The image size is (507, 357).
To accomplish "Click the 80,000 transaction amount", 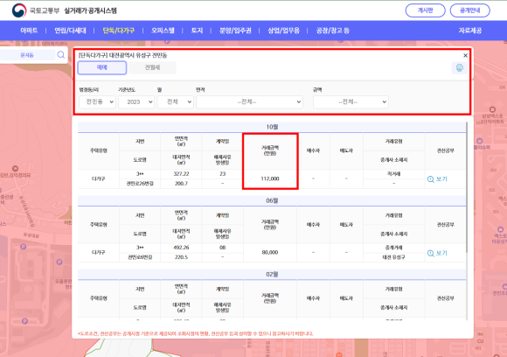I will click(x=270, y=253).
